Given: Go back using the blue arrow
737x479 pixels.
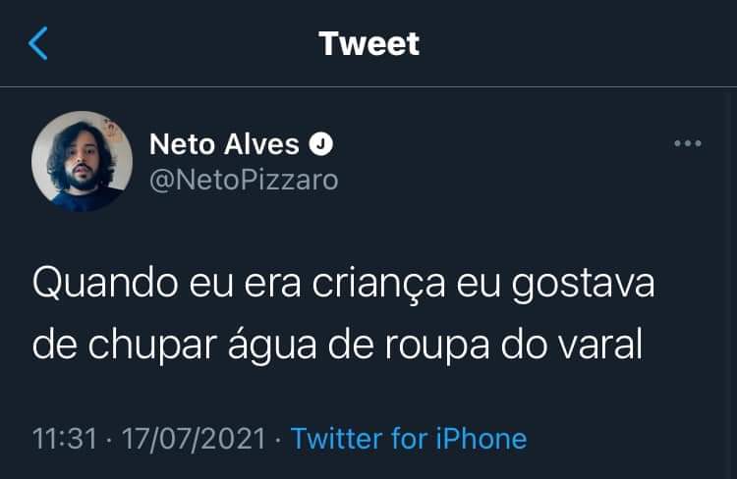Looking at the screenshot, I should (x=38, y=43).
